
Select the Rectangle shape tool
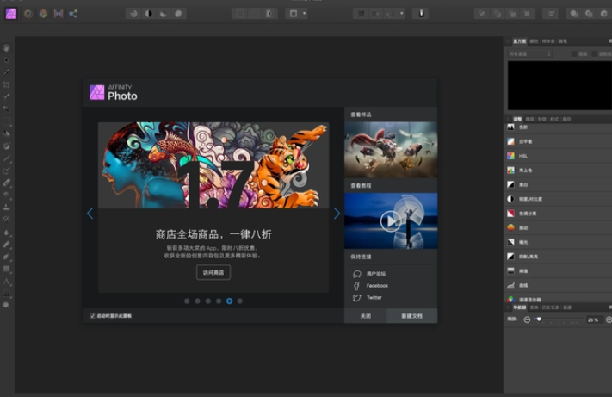(x=7, y=269)
